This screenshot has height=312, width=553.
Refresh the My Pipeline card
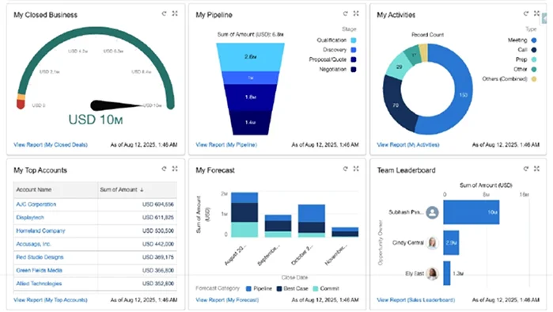tap(345, 13)
